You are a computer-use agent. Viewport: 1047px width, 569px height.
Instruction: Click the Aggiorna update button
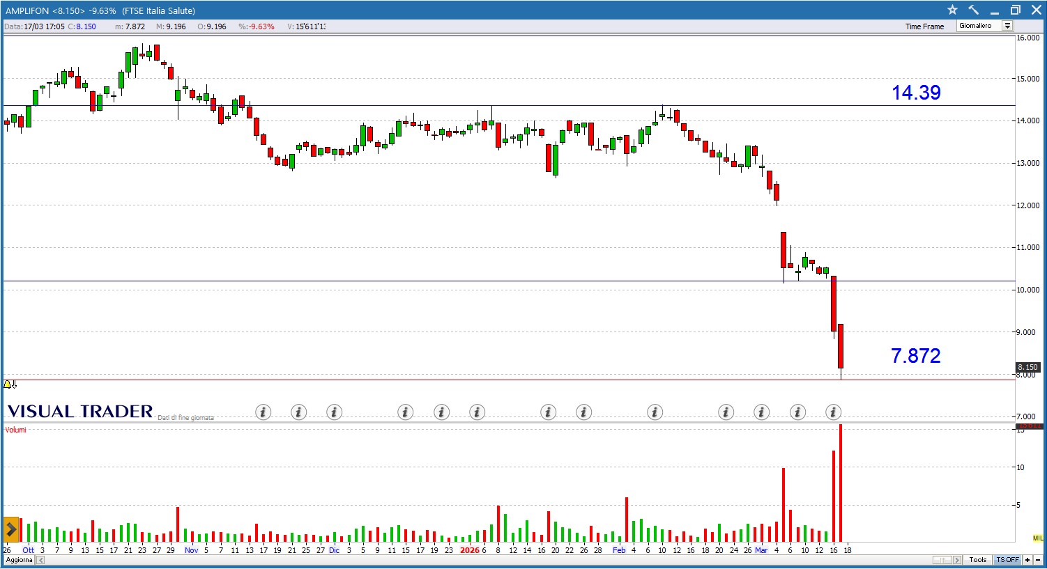click(20, 560)
